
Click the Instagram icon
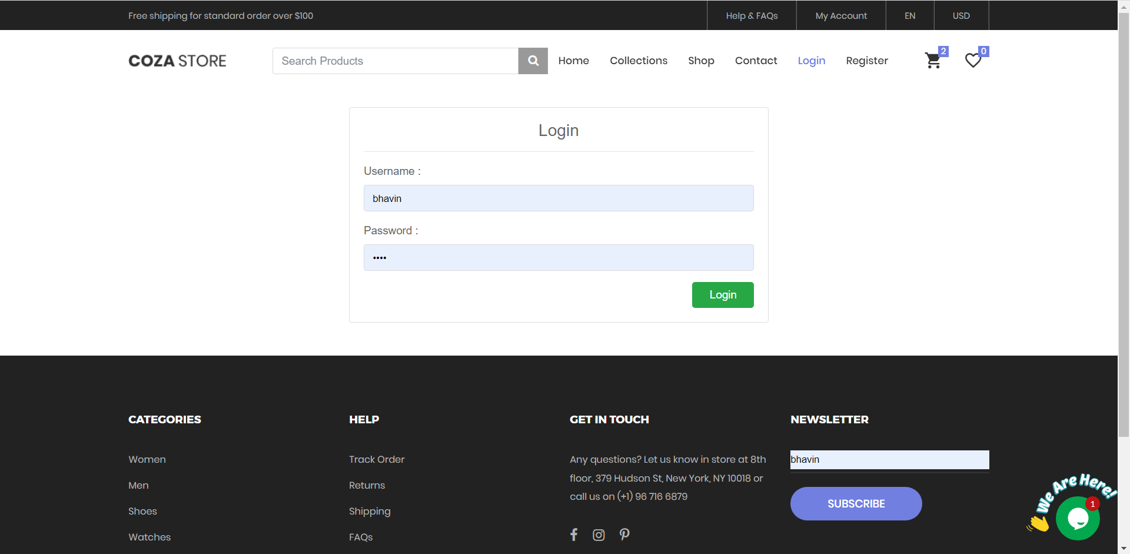point(599,535)
